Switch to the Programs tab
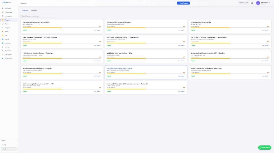 (25, 10)
